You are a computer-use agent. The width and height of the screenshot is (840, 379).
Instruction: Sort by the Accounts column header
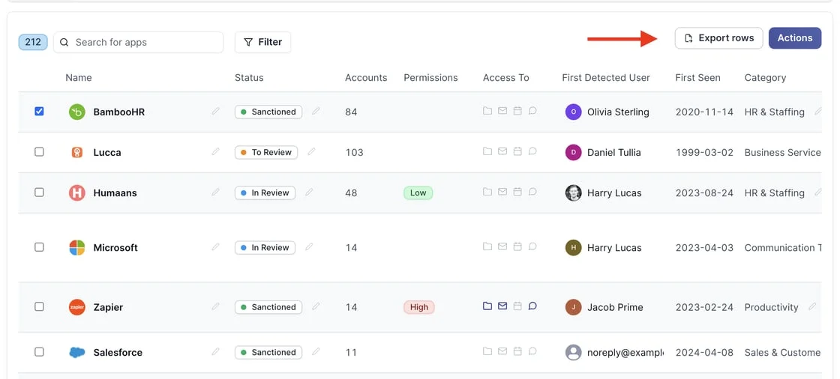366,78
